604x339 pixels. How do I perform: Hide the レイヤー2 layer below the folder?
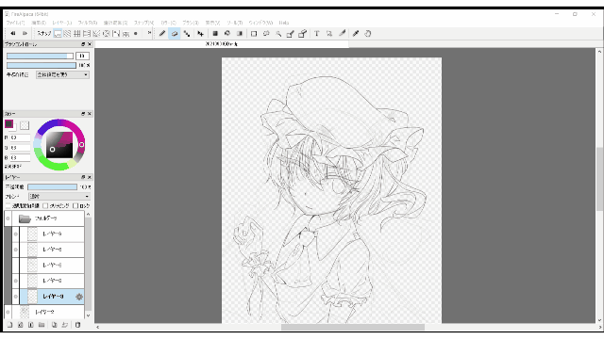8,312
